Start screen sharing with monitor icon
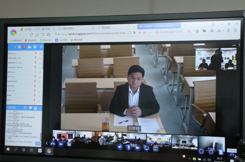 pyautogui.click(x=146, y=148)
